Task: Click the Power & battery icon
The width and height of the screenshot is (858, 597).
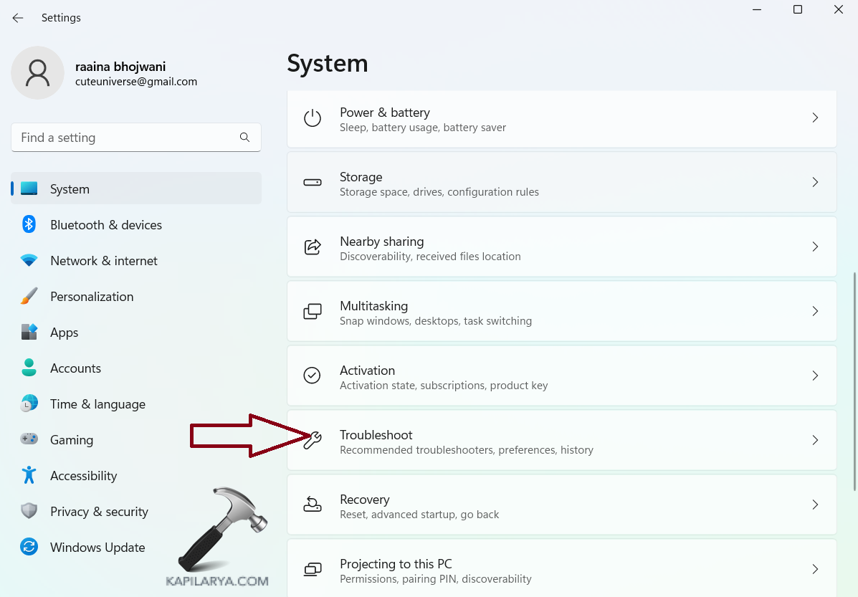Action: (x=313, y=118)
